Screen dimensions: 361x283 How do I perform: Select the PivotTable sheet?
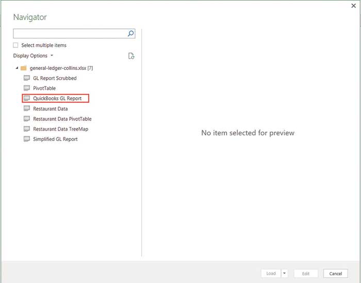point(44,88)
